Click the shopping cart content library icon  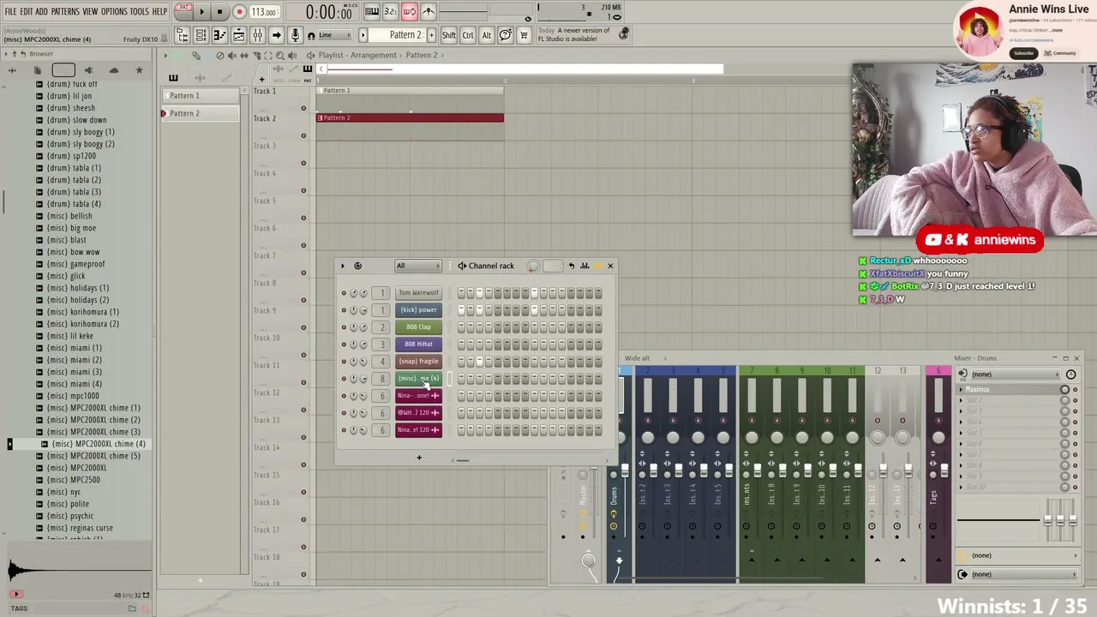(x=524, y=35)
